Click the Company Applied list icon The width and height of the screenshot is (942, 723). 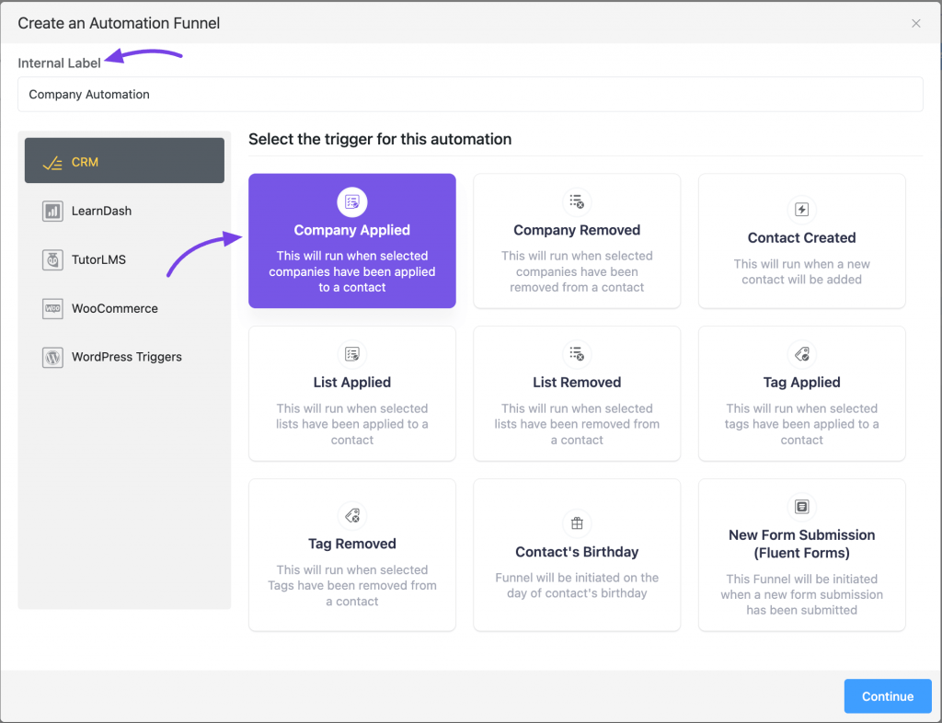352,201
